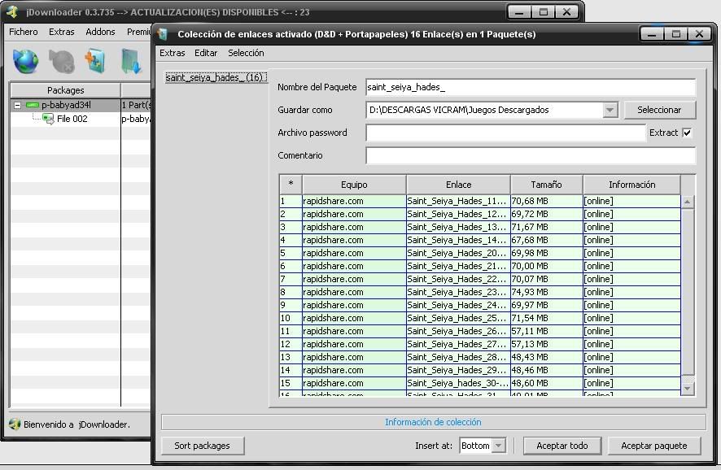Image resolution: width=721 pixels, height=470 pixels.
Task: Click the Aceptar paquete button
Action: [x=654, y=445]
